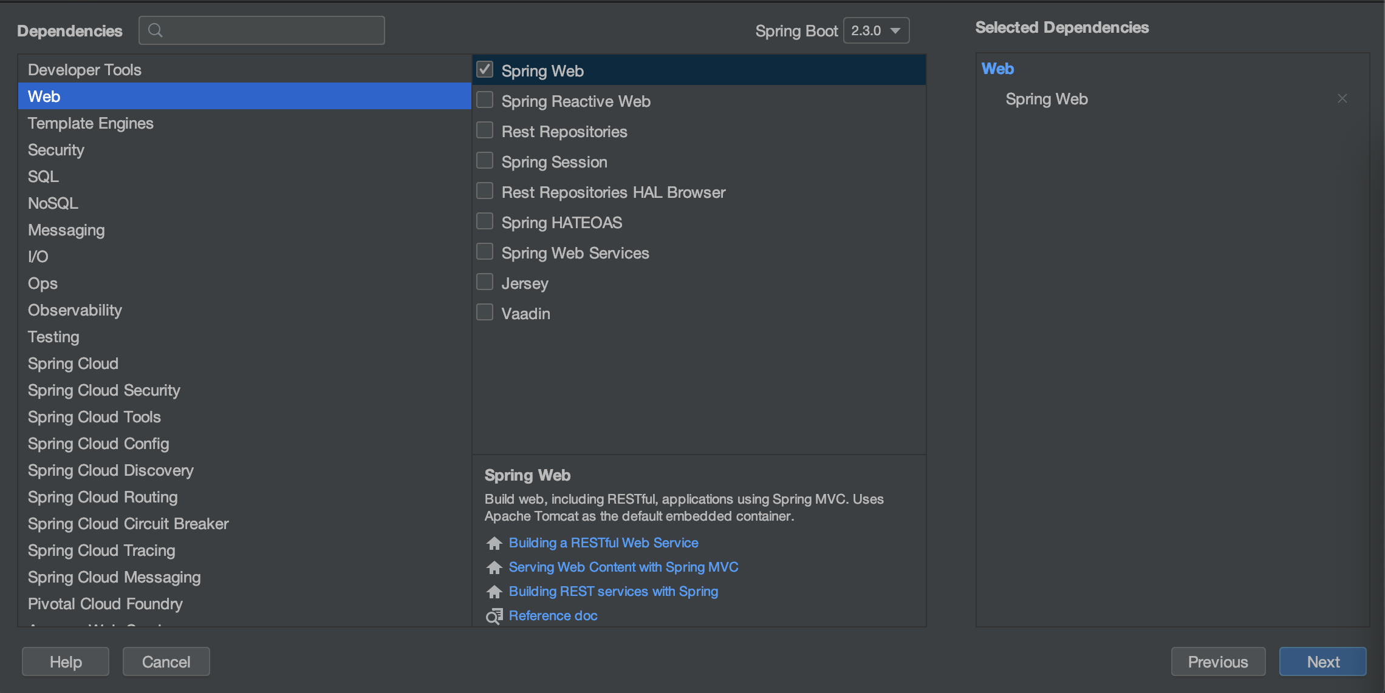Viewport: 1385px width, 693px height.
Task: Click the Help button
Action: 66,661
